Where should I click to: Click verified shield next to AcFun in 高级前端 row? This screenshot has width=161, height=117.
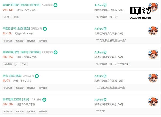[105, 53]
